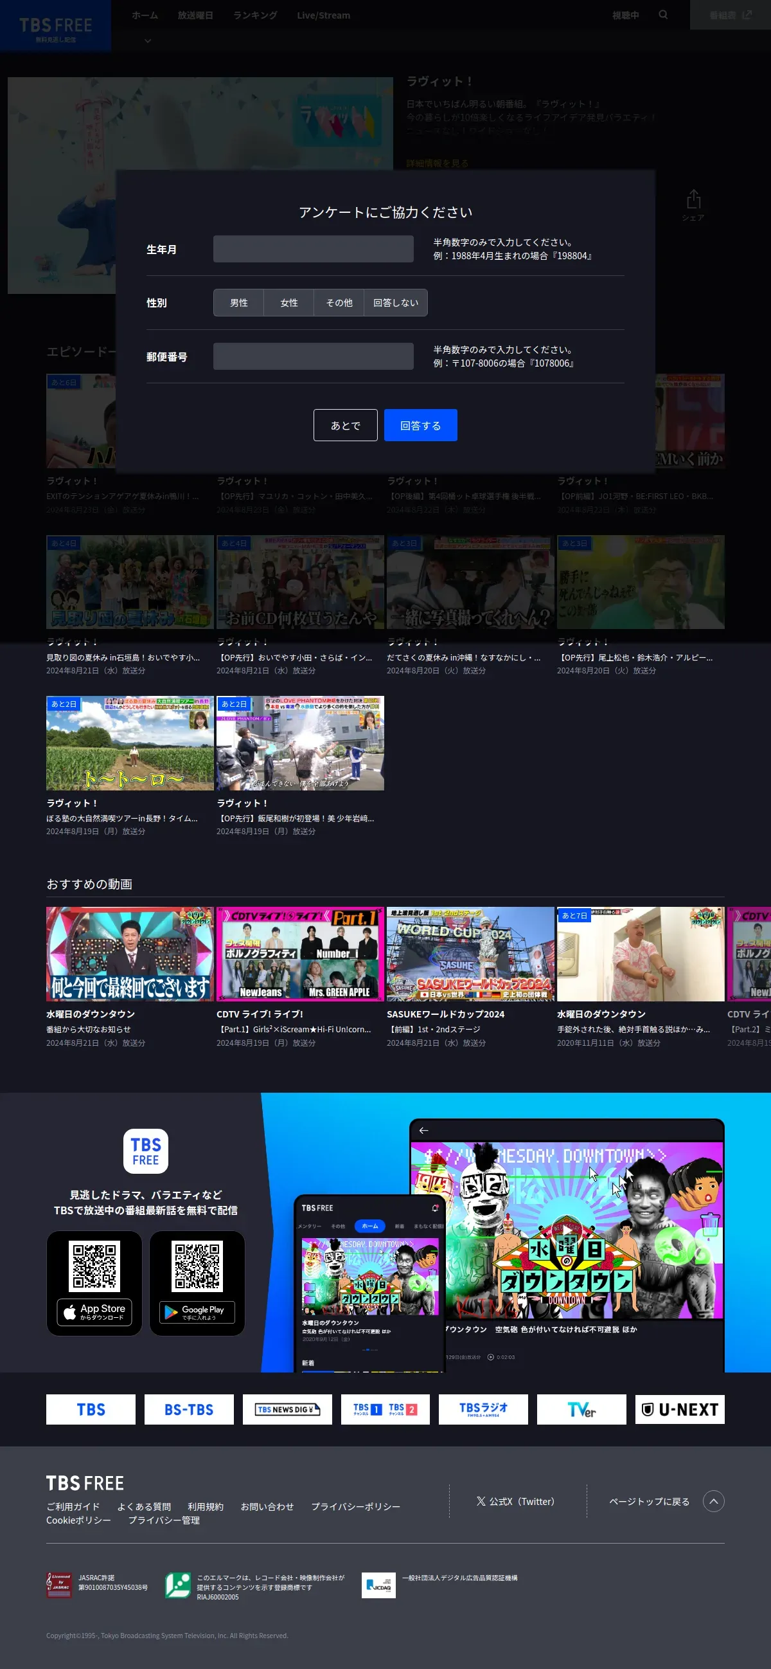Viewport: 771px width, 1669px height.
Task: Open the Google Play download badge
Action: 197,1312
